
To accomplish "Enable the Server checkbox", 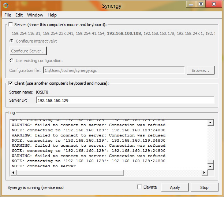I will pyautogui.click(x=11, y=25).
